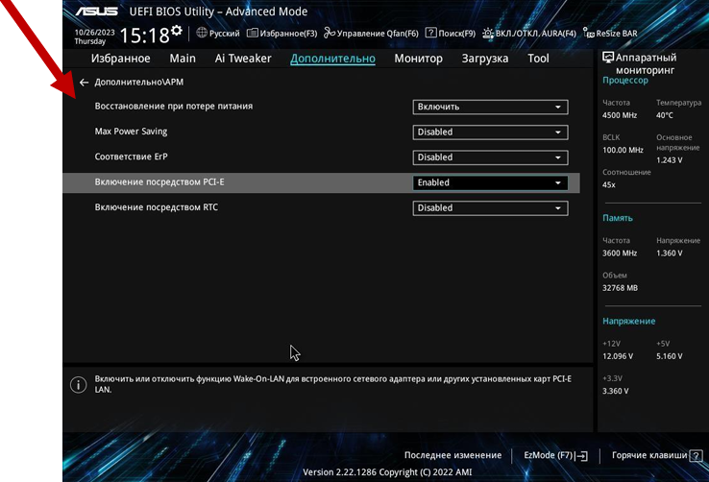Click the AURA light toggle icon
The image size is (709, 482).
(x=488, y=33)
